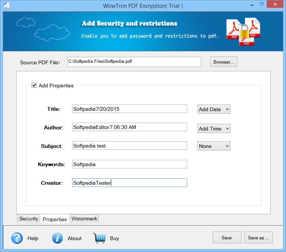
Task: Open the Watermark tab
Action: 84,219
